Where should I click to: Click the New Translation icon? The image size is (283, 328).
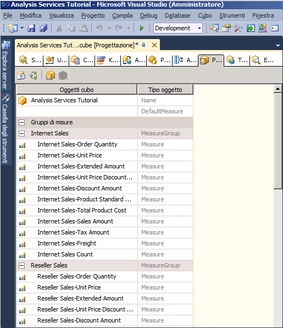[x=21, y=75]
